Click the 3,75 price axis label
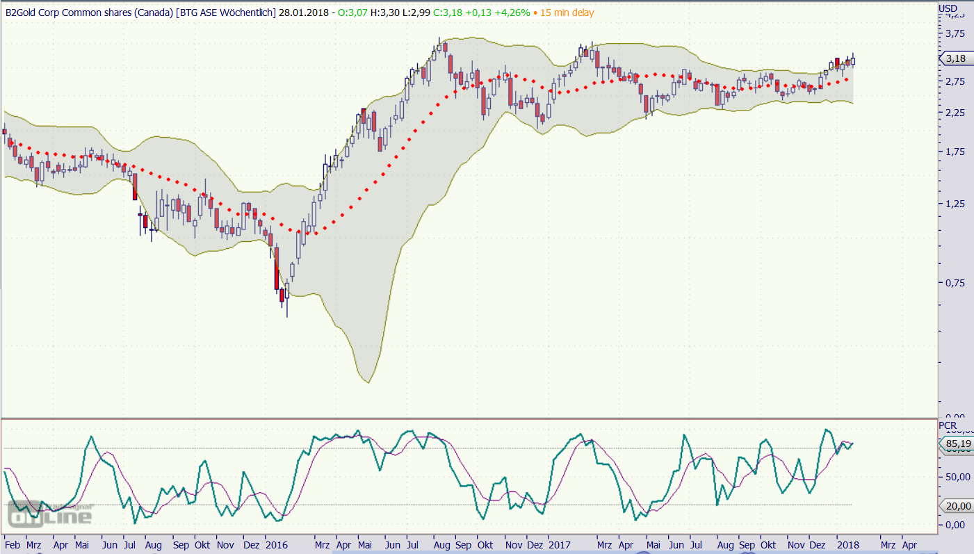Viewport: 974px width, 554px height. 952,33
